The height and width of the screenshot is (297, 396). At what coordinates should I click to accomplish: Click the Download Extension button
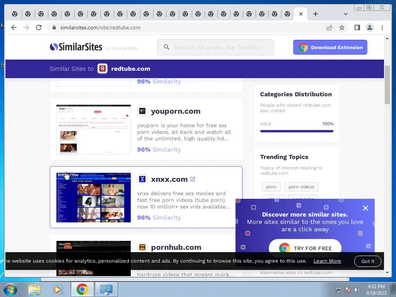coord(330,47)
